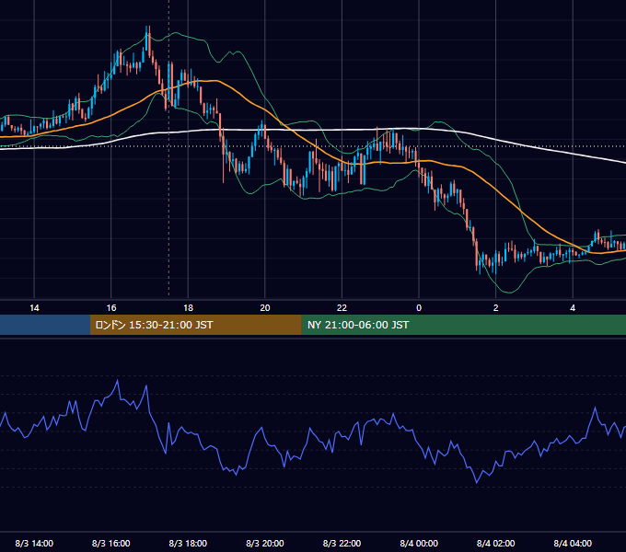Click the 8/3 16:00 label on indicator axis
This screenshot has height=552, width=626.
111,543
